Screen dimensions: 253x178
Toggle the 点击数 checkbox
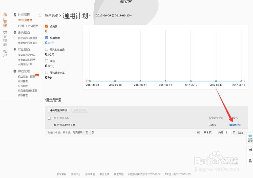pyautogui.click(x=47, y=26)
